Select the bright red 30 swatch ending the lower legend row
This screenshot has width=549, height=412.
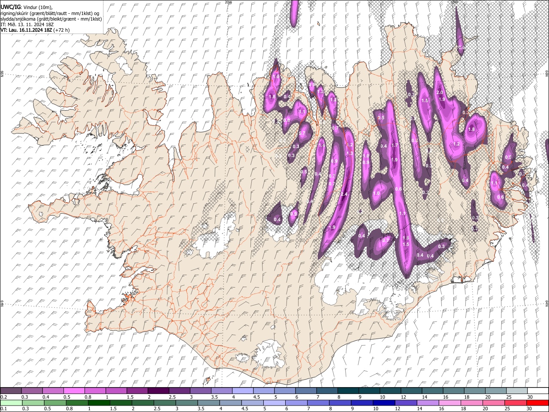(537, 403)
